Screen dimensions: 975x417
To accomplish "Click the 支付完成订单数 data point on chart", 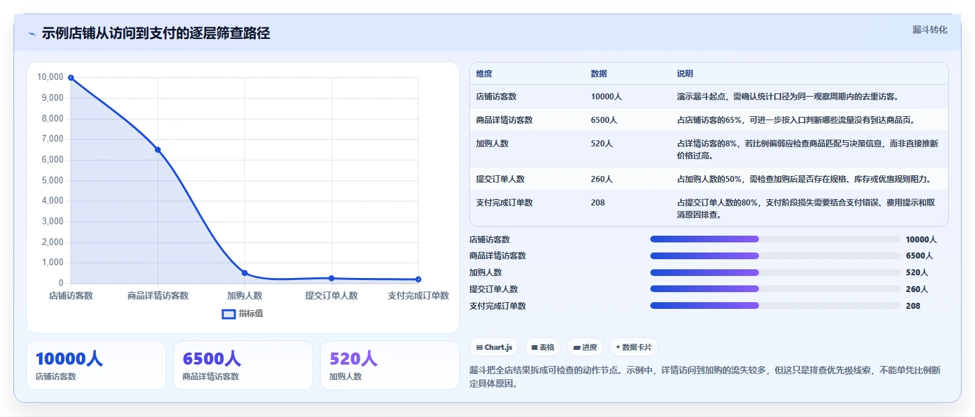I will (x=418, y=279).
